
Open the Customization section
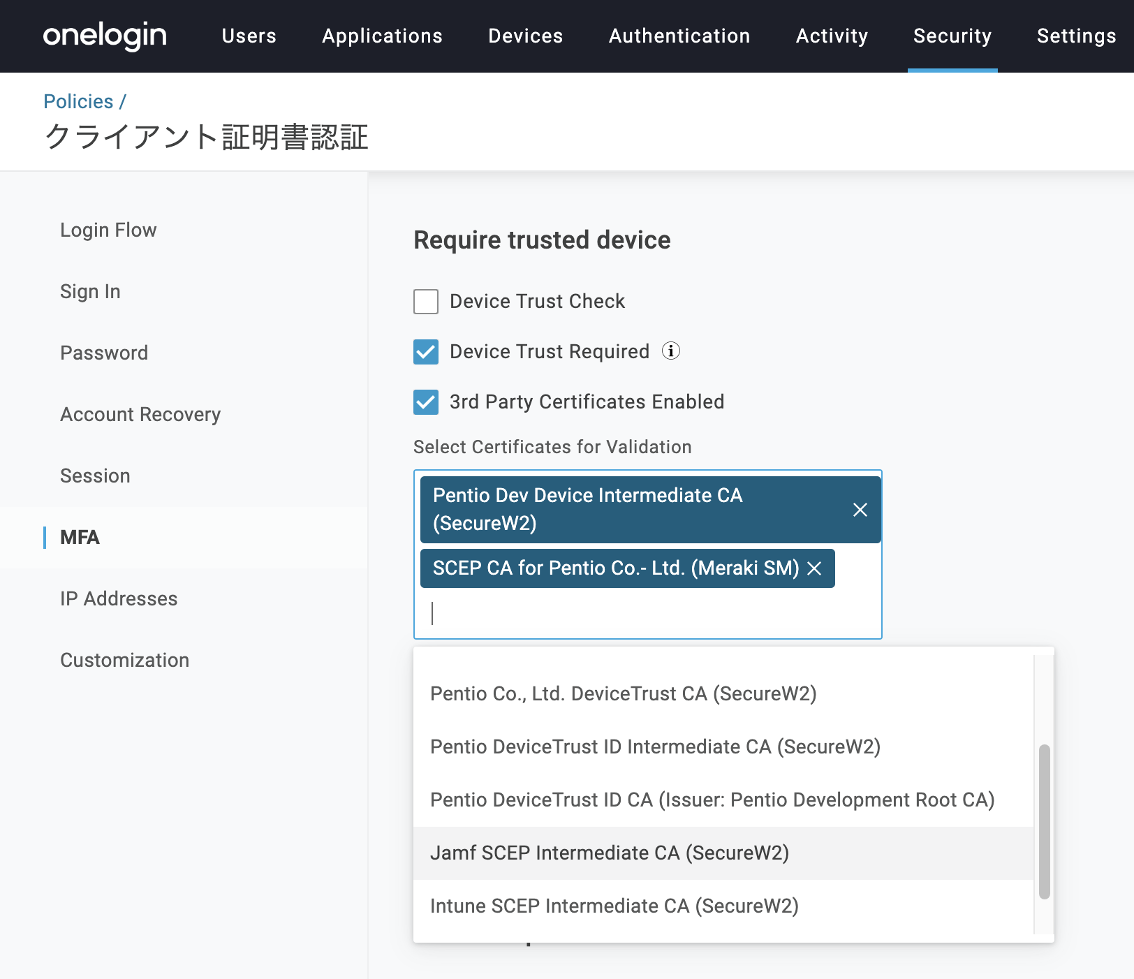(x=124, y=660)
